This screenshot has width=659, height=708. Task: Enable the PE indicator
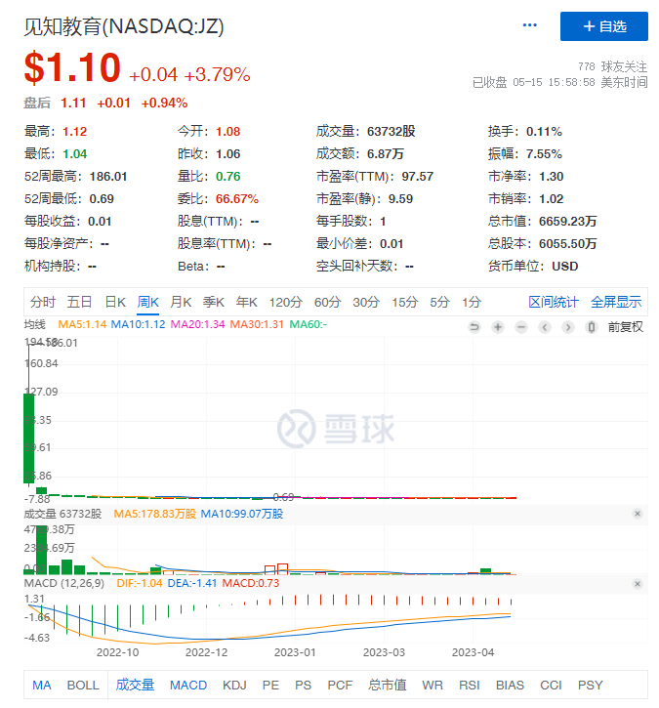tap(270, 685)
